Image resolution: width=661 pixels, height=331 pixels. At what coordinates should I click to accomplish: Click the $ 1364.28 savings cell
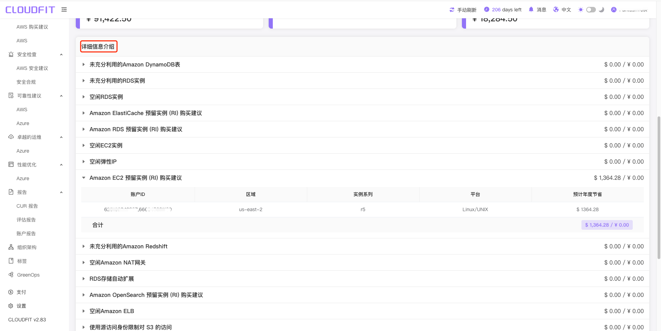point(588,209)
